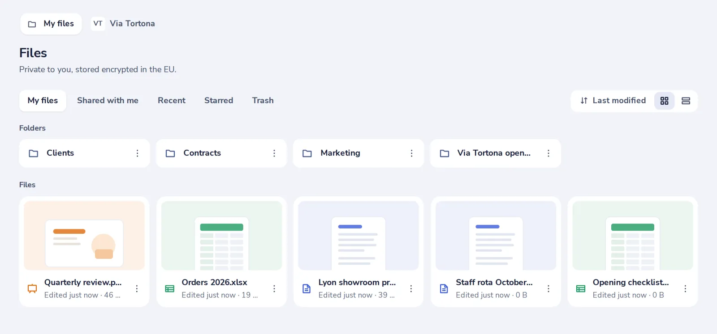Click the file name "Orders 2026.xlsx"
The image size is (717, 334).
[214, 283]
